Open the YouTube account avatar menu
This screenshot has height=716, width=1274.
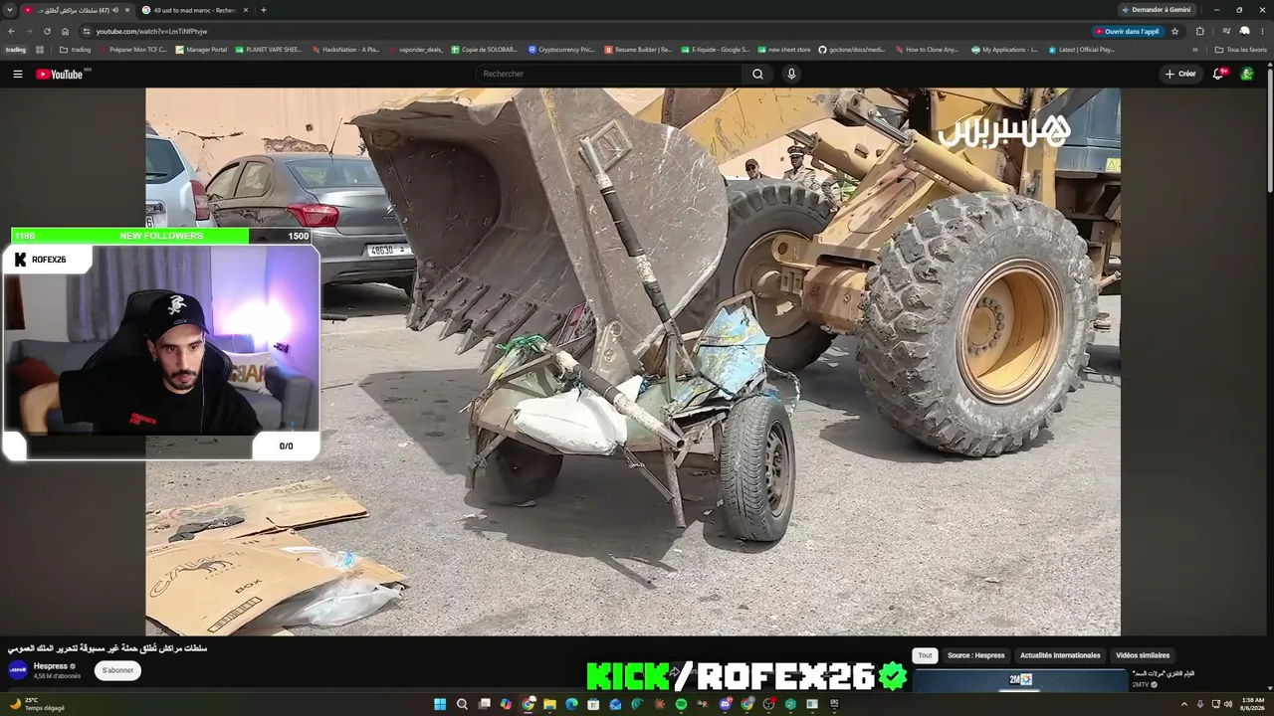point(1246,74)
